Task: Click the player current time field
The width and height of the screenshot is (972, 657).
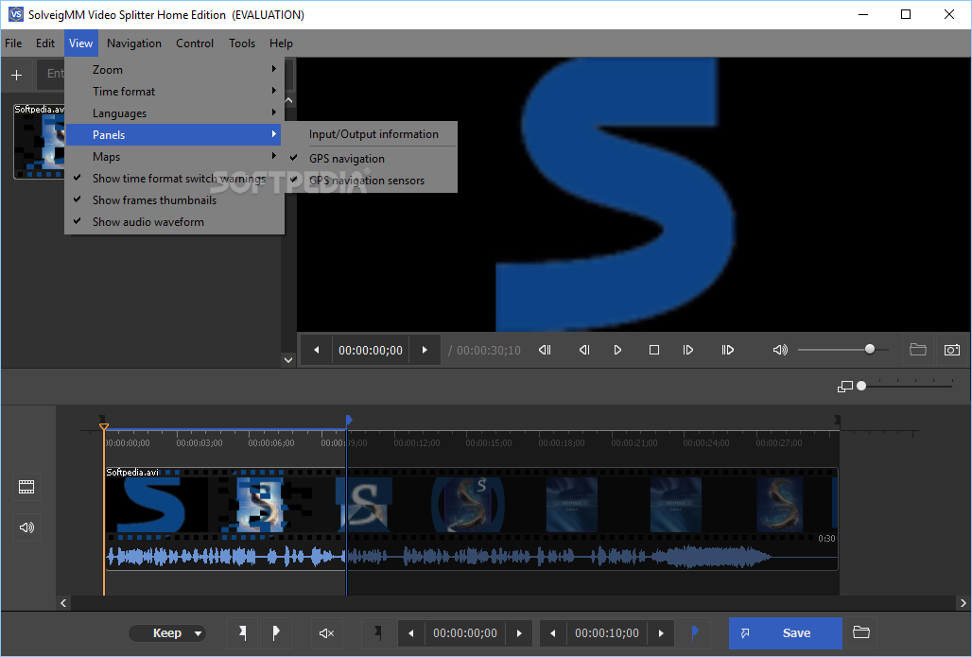Action: point(371,350)
